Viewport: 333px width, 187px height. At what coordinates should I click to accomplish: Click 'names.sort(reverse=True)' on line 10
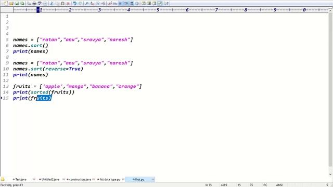tap(48, 69)
